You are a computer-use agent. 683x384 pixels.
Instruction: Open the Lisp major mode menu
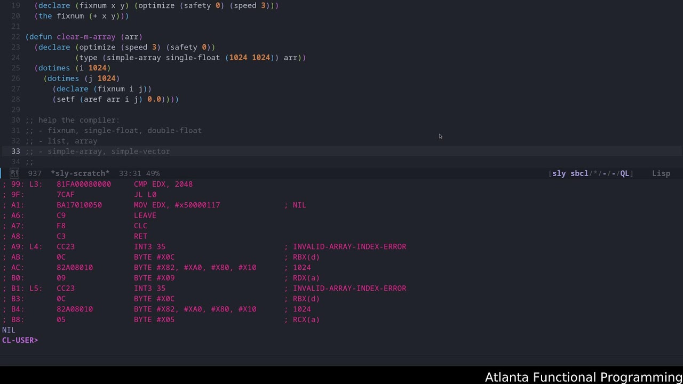[661, 173]
